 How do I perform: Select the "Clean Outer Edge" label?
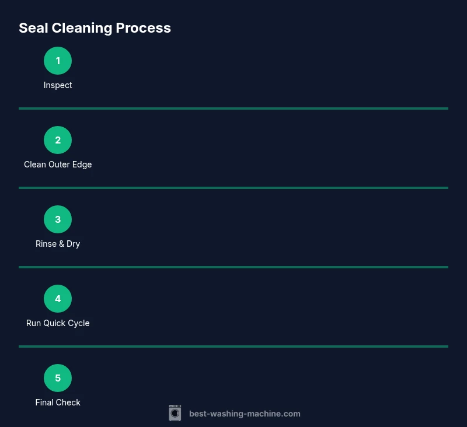[58, 164]
